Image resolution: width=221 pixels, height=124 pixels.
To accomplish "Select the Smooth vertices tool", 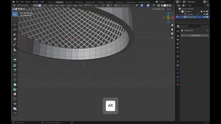I will tap(15, 94).
